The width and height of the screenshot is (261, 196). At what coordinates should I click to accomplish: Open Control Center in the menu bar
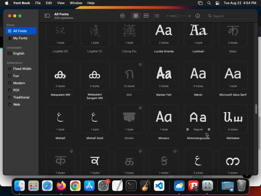click(x=217, y=3)
